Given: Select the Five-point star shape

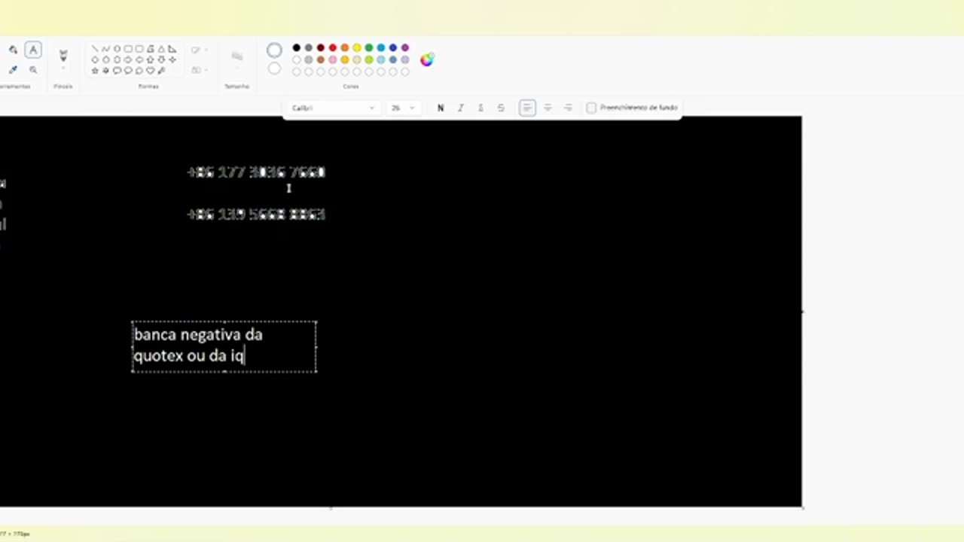Looking at the screenshot, I should [x=95, y=71].
